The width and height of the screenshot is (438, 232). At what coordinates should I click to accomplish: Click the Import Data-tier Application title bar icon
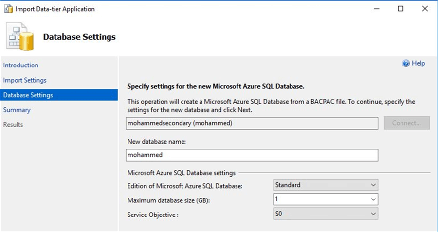8,9
